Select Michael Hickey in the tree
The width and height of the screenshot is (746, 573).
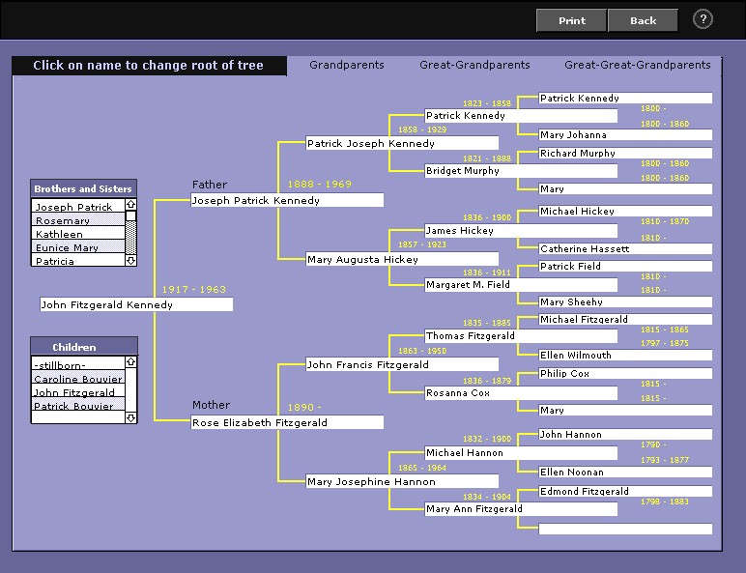[x=625, y=211]
